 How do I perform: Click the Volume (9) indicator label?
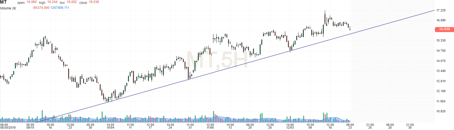8,8
